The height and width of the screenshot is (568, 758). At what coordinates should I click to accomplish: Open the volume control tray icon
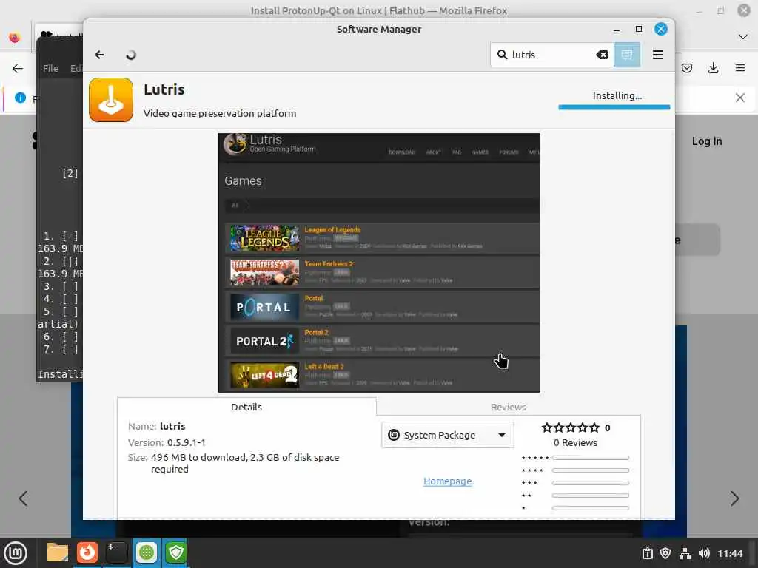(x=704, y=553)
